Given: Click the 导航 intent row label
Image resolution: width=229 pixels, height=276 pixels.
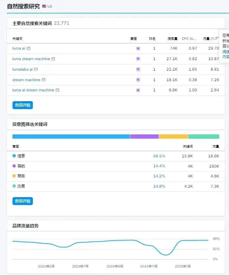Looking at the screenshot, I should 21,166.
